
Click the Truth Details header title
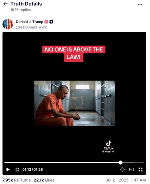[26, 4]
